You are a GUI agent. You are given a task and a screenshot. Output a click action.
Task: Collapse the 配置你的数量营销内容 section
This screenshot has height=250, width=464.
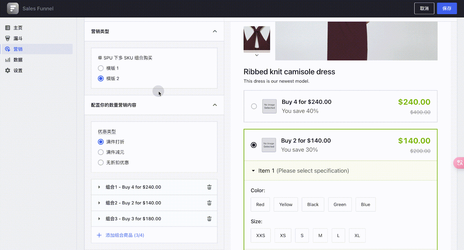(x=215, y=105)
